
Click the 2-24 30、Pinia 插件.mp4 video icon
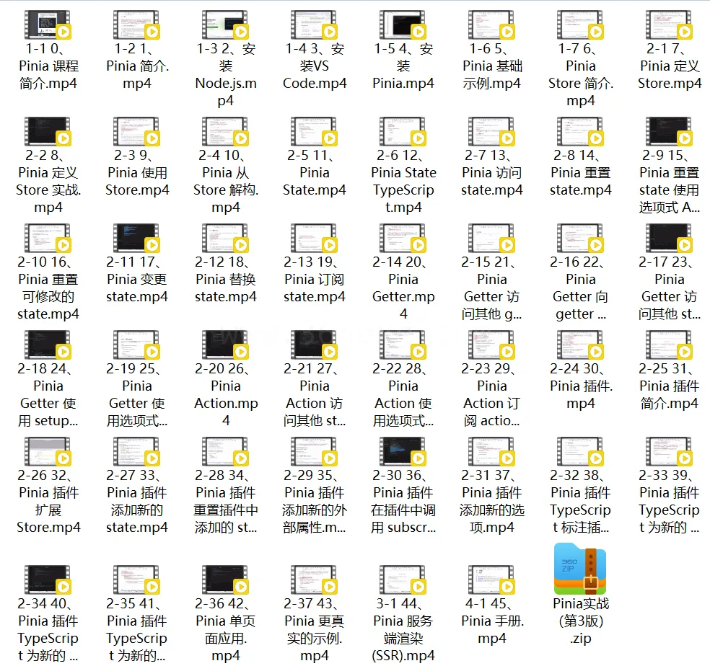pos(581,345)
